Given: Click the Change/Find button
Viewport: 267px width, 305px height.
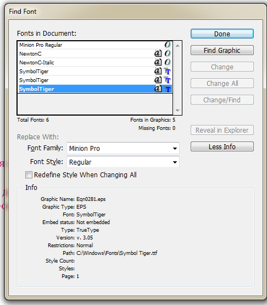Looking at the screenshot, I should tap(222, 100).
